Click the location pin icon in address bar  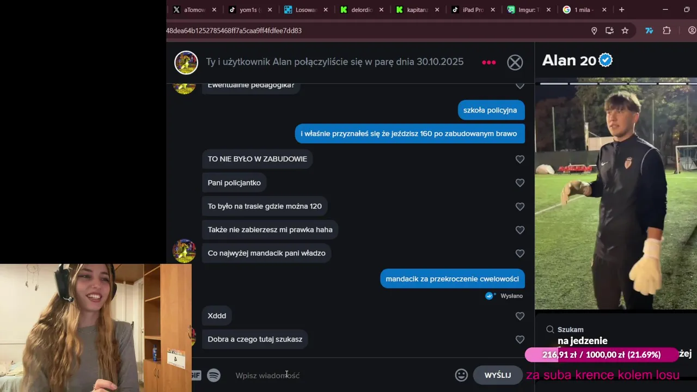[594, 30]
